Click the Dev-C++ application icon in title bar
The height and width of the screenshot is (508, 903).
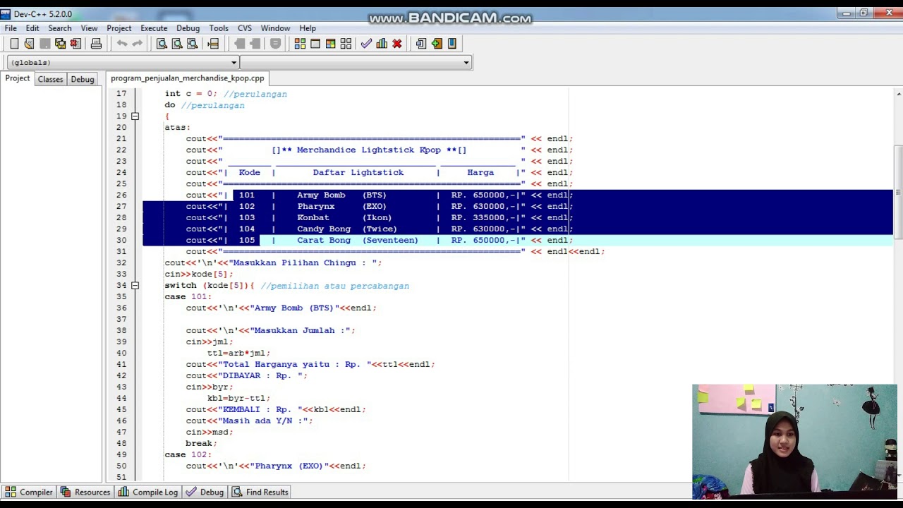point(6,13)
